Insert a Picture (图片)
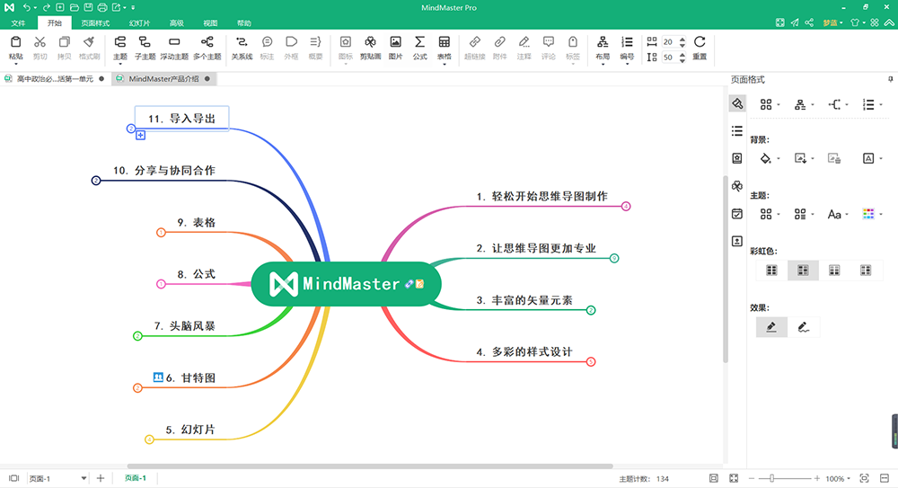Image resolution: width=898 pixels, height=488 pixels. click(x=395, y=48)
